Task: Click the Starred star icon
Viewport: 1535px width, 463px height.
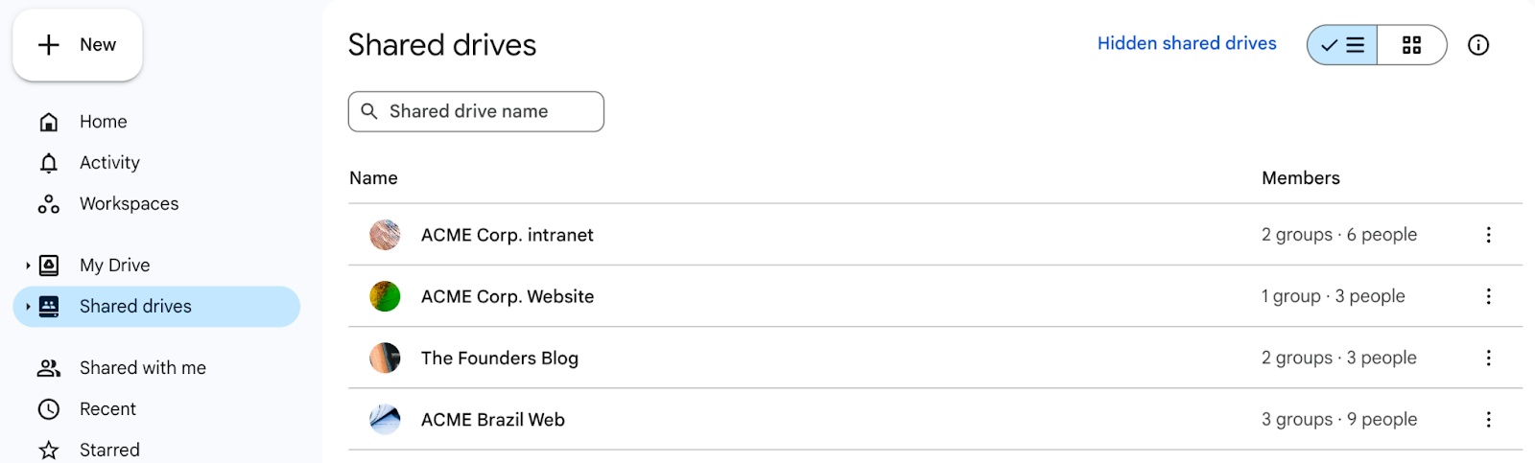Action: 49,451
